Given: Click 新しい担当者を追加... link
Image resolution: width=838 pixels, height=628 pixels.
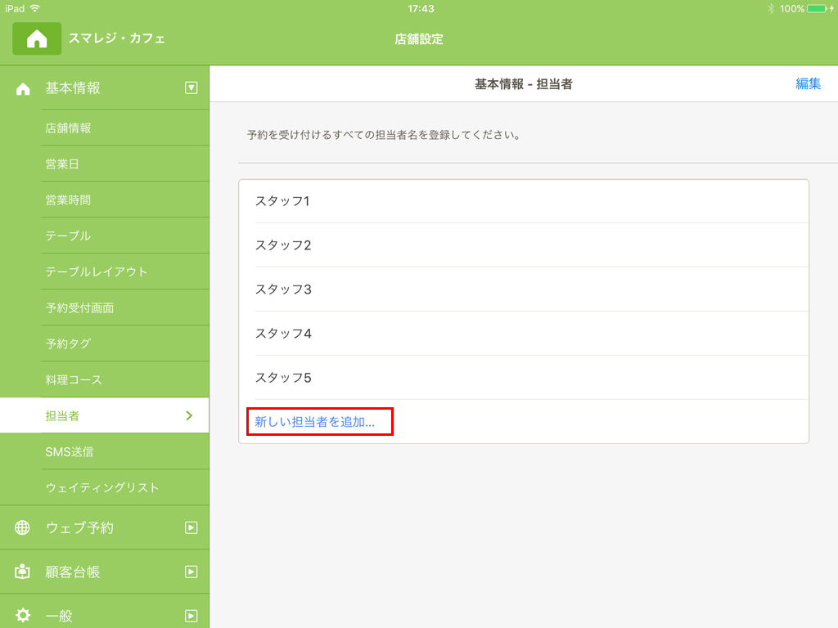Looking at the screenshot, I should tap(315, 422).
